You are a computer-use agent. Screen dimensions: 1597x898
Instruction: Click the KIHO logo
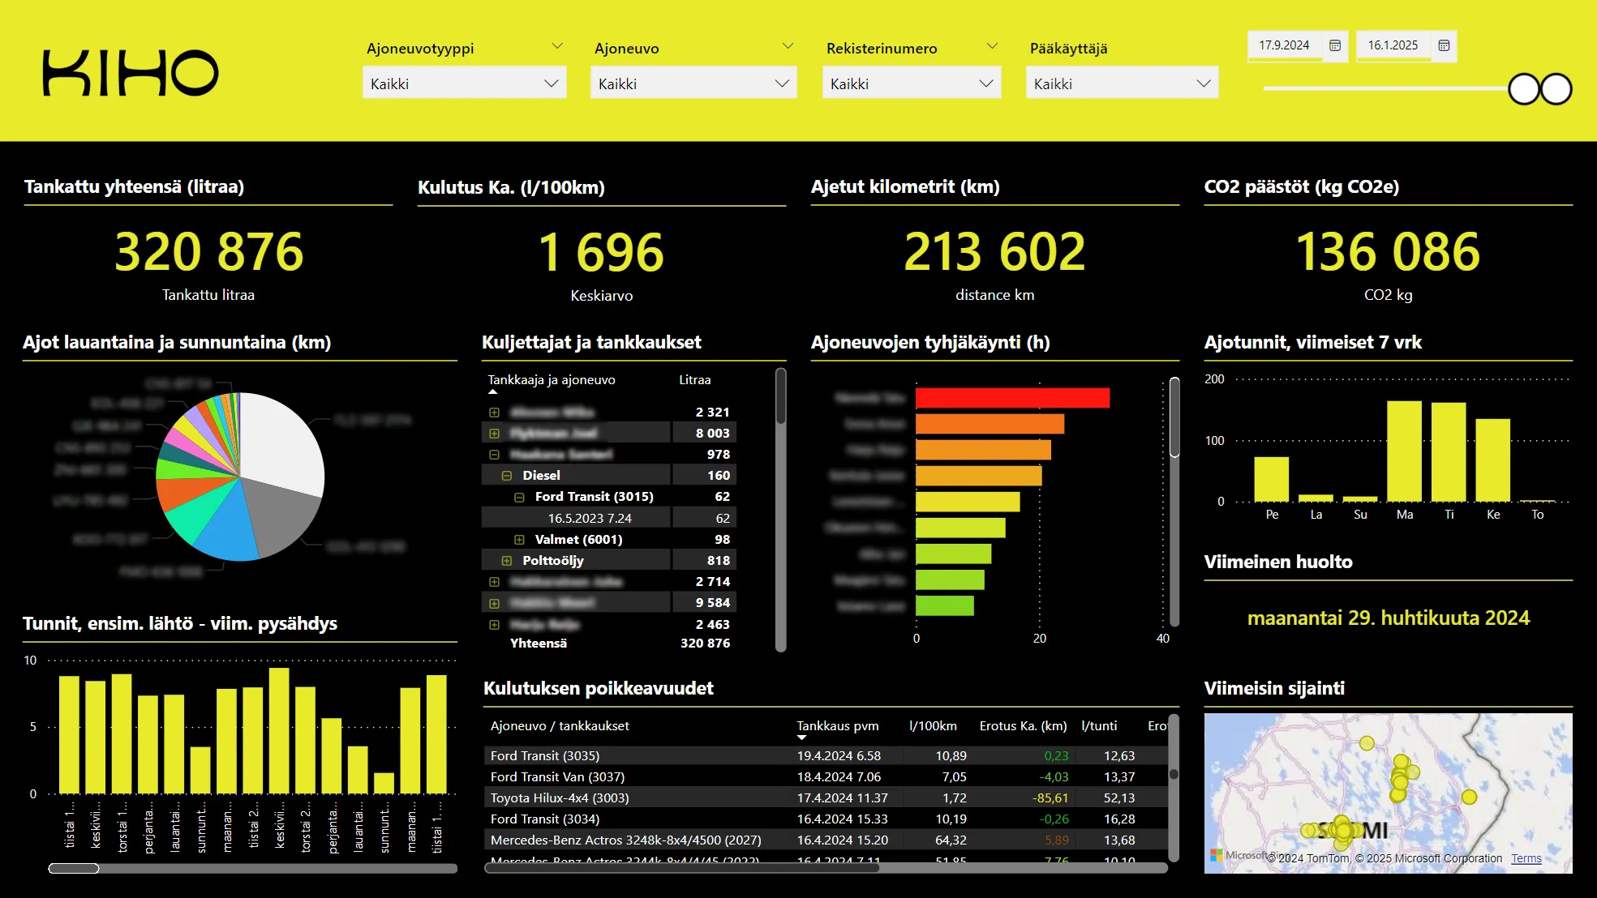131,73
